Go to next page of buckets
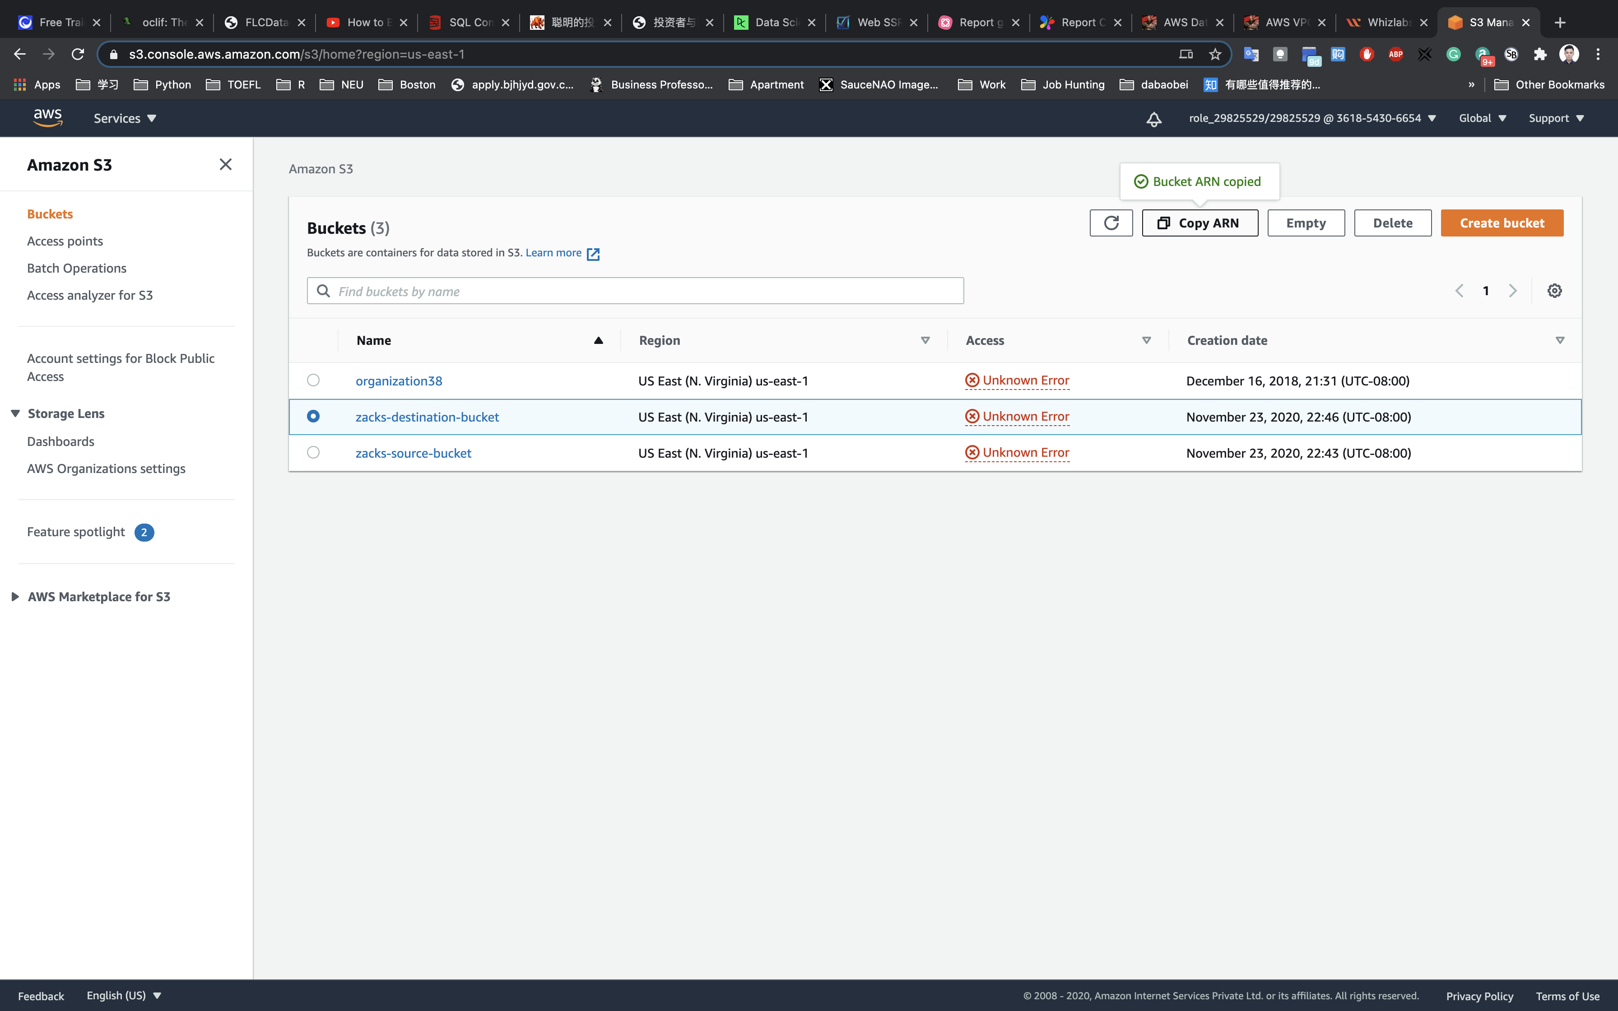Image resolution: width=1618 pixels, height=1011 pixels. click(1512, 291)
